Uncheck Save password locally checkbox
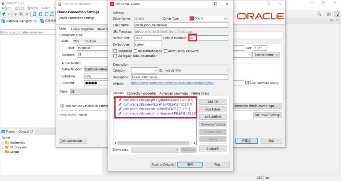The width and height of the screenshot is (341, 181). pyautogui.click(x=247, y=83)
